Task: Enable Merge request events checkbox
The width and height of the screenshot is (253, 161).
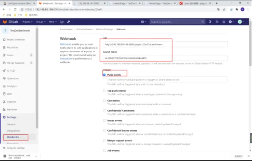Action: (104, 140)
